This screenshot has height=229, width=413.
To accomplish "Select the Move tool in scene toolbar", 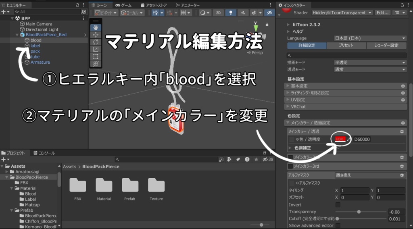I will [96, 35].
